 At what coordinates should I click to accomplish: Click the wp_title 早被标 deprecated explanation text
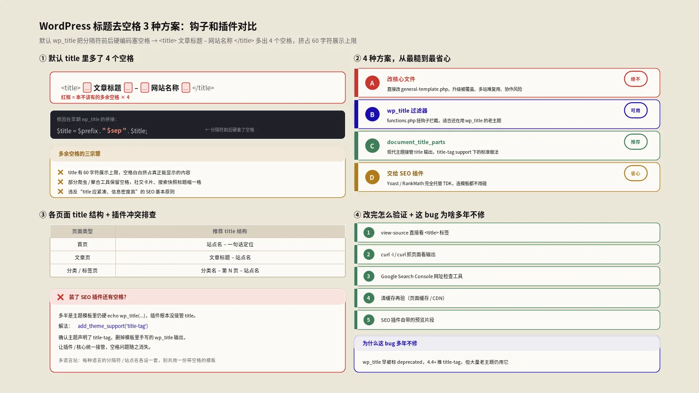(435, 362)
